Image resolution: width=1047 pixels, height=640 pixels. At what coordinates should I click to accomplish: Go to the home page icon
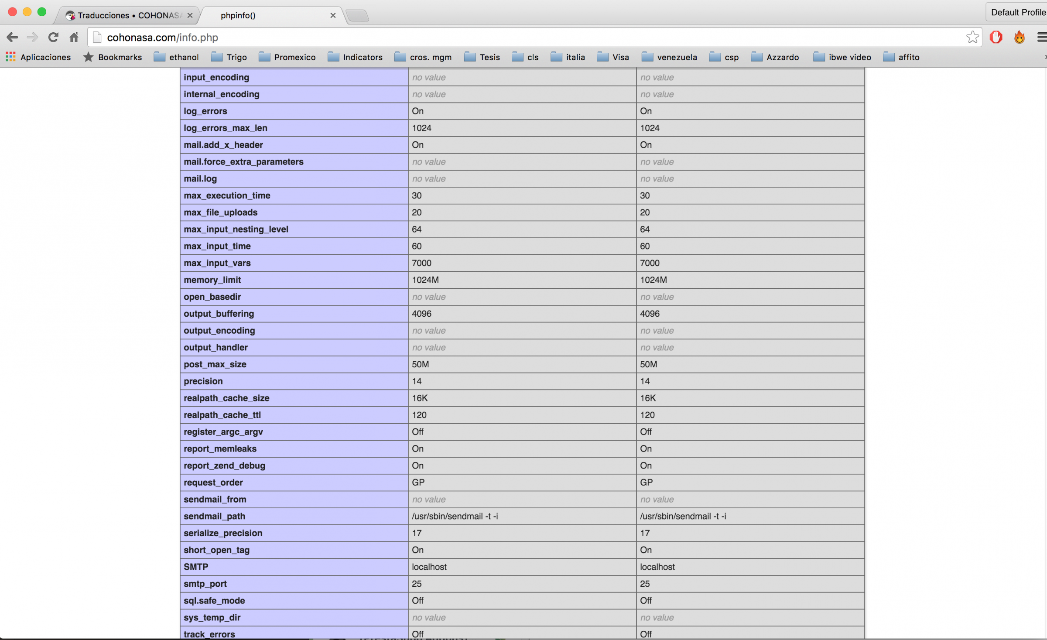coord(74,38)
